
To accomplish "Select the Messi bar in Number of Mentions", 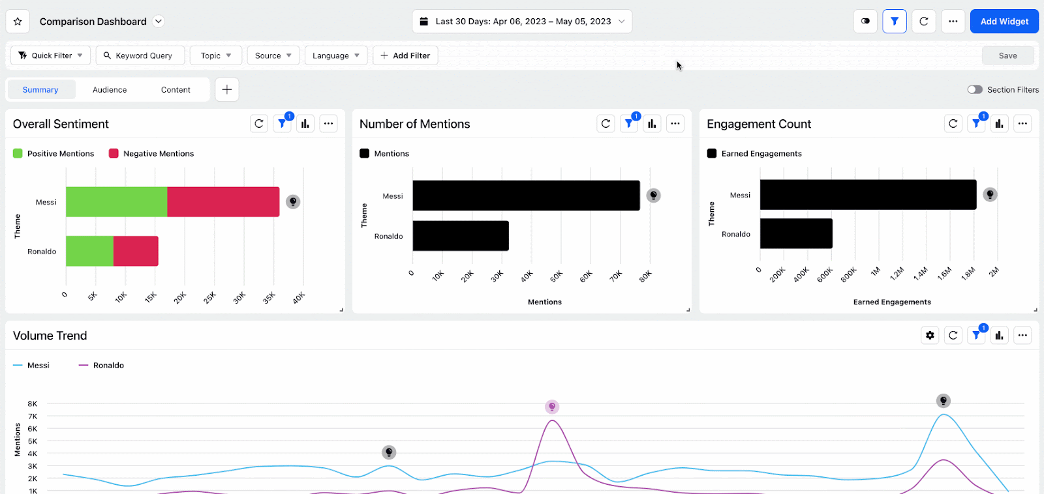I will pos(526,196).
